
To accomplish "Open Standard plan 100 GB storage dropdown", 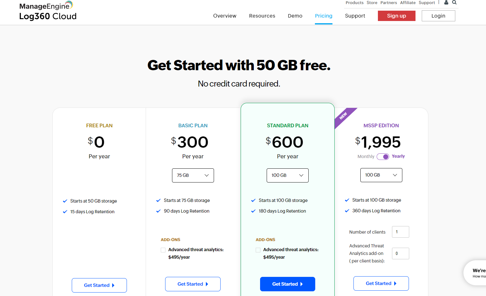I will (x=287, y=175).
